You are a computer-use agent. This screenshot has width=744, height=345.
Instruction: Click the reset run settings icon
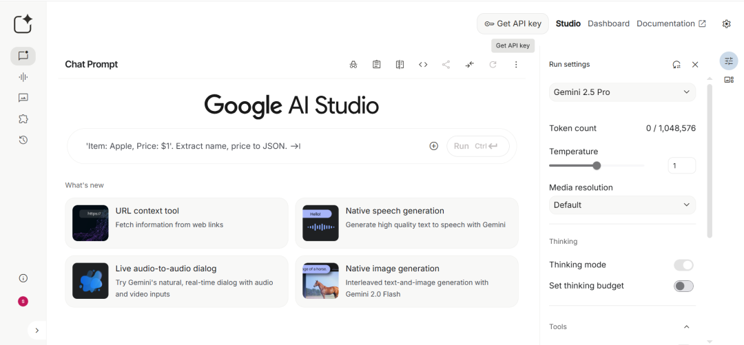pyautogui.click(x=676, y=65)
